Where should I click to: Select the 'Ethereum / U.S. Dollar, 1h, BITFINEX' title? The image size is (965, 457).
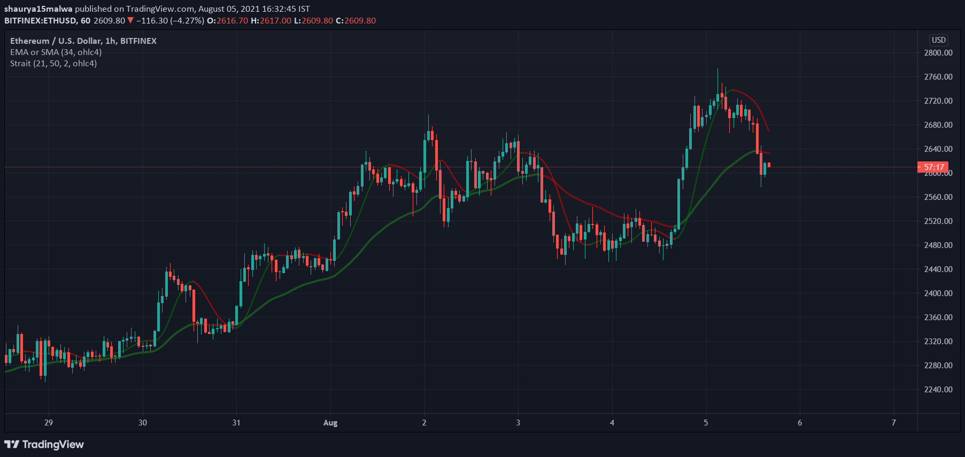click(83, 41)
